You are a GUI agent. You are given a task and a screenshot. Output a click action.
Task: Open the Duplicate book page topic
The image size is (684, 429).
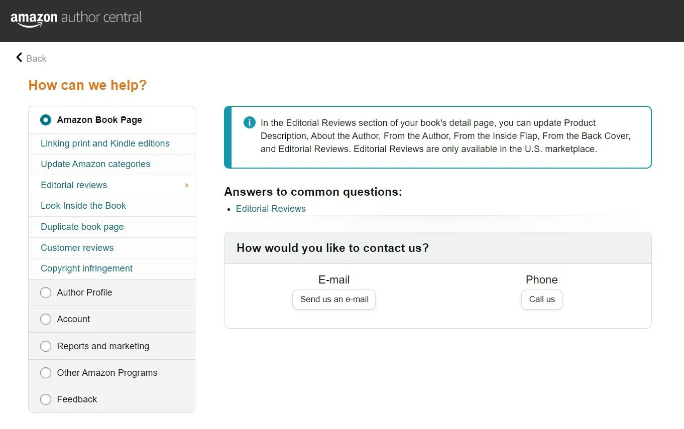pos(111,227)
